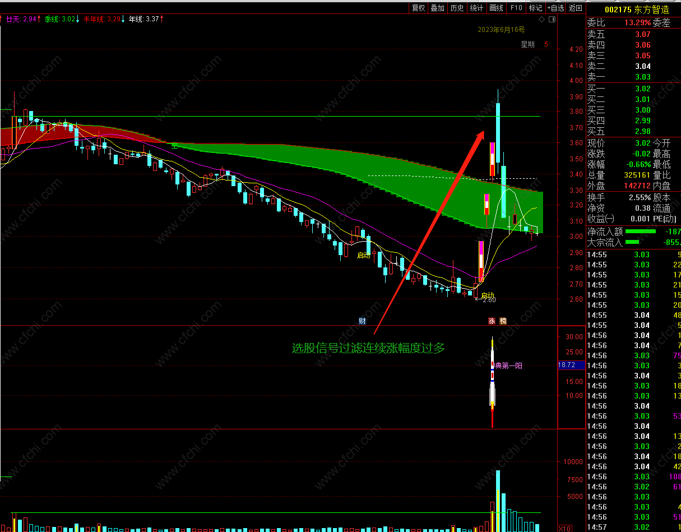Activate the 画线 drawing tools
The width and height of the screenshot is (681, 532).
(496, 8)
